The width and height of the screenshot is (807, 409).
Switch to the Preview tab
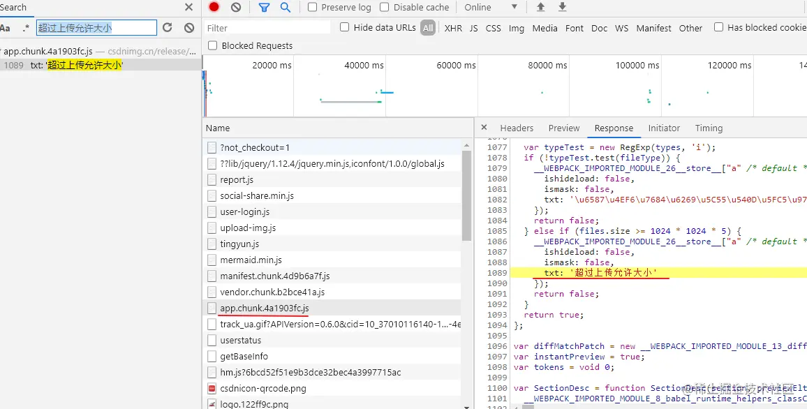click(x=563, y=128)
